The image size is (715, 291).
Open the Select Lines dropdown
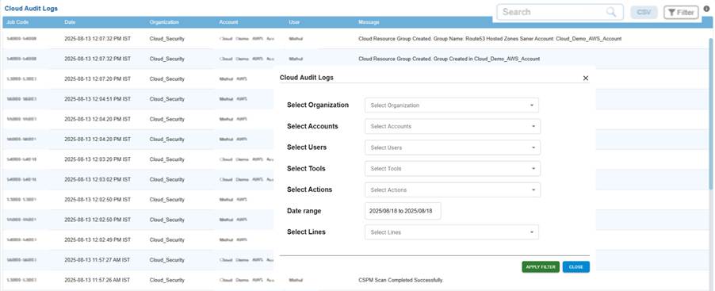[452, 232]
